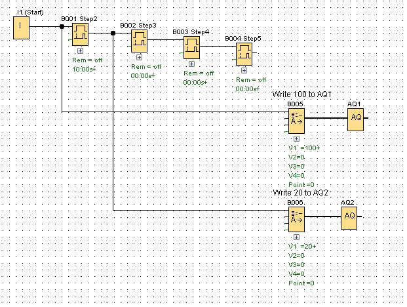Viewport: 407px width, 307px height.
Task: Toggle parameter box under B006
Action: pyautogui.click(x=296, y=237)
